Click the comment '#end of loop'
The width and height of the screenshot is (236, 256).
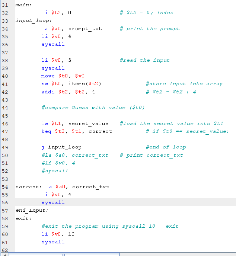click(166, 147)
